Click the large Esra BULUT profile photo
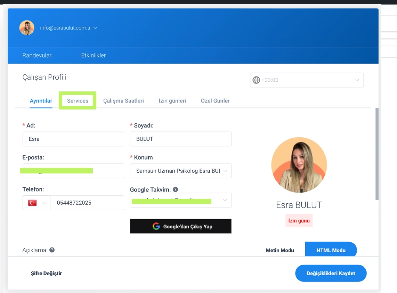The width and height of the screenshot is (397, 293). (299, 165)
